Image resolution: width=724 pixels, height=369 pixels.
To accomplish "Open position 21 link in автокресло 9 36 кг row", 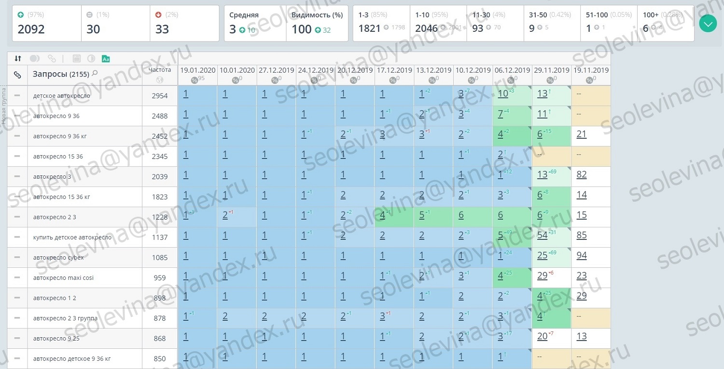I will click(x=582, y=134).
